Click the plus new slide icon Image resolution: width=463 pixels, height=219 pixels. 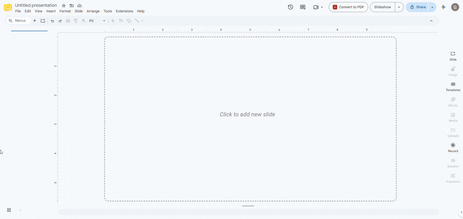tap(35, 21)
